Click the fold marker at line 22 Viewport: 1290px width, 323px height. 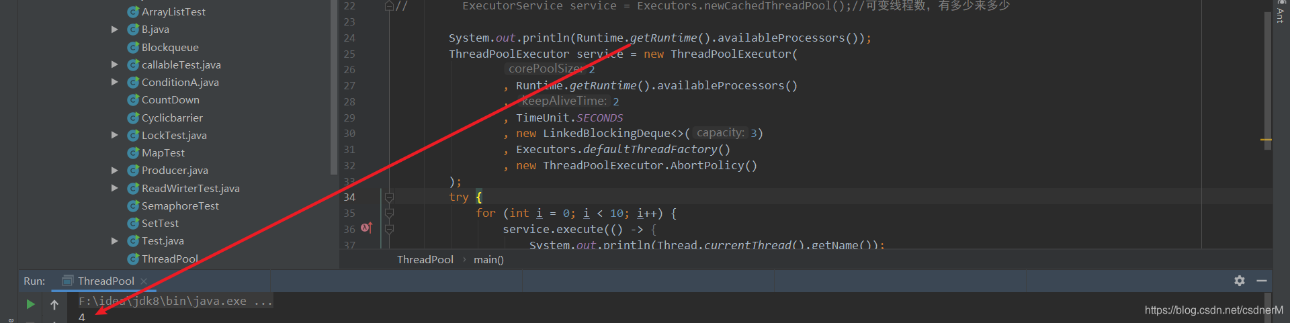(x=389, y=6)
